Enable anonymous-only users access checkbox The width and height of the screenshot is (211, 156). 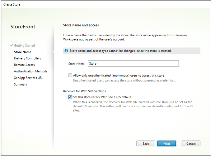(x=70, y=75)
